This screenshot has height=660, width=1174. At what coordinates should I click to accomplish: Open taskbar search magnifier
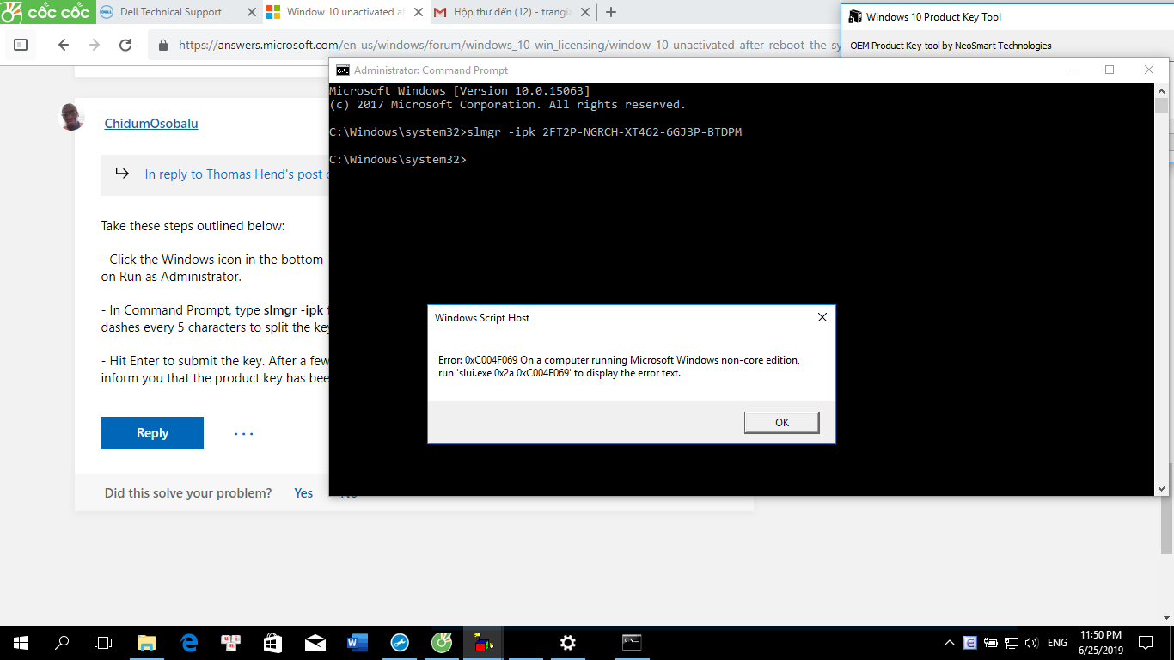pyautogui.click(x=62, y=642)
